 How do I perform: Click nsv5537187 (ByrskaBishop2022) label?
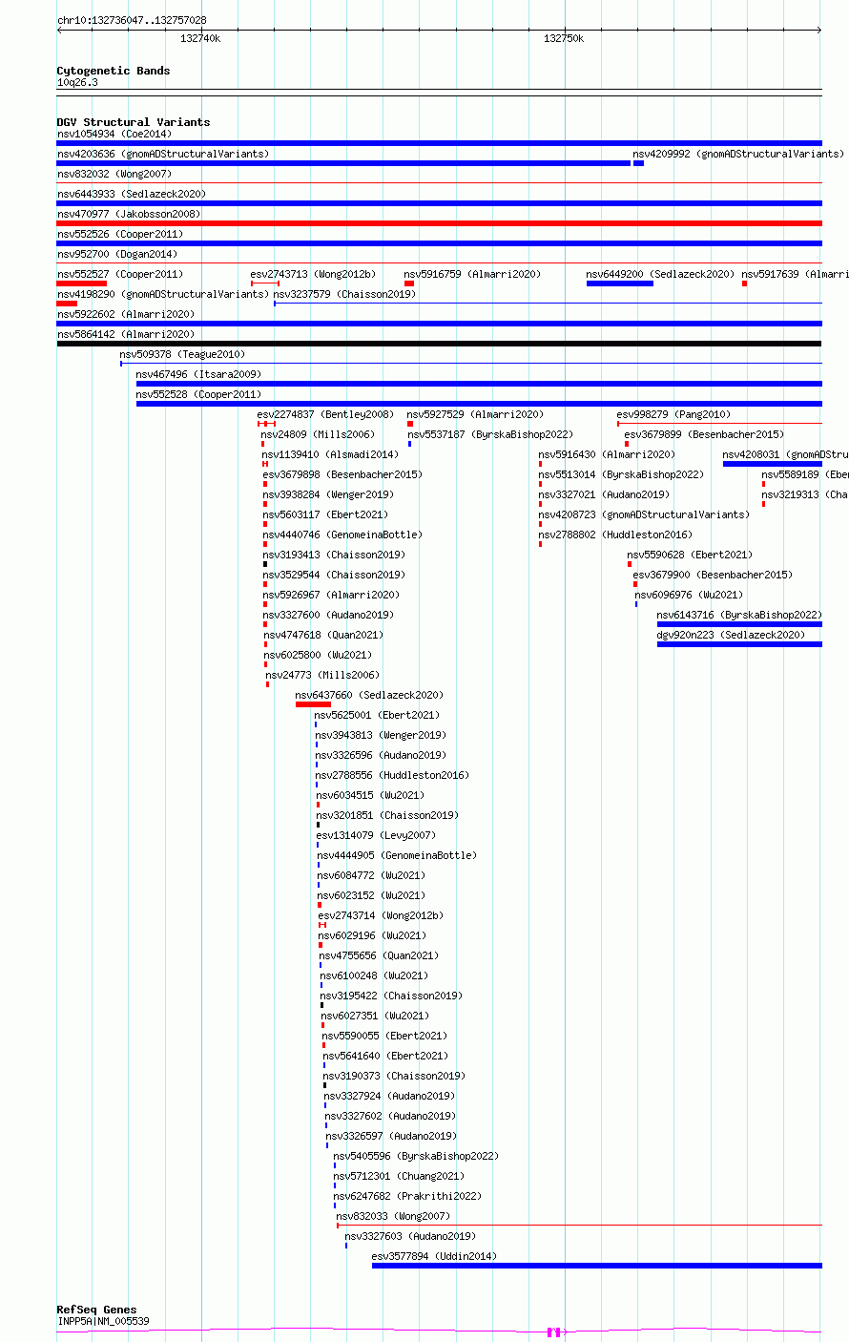[x=491, y=434]
